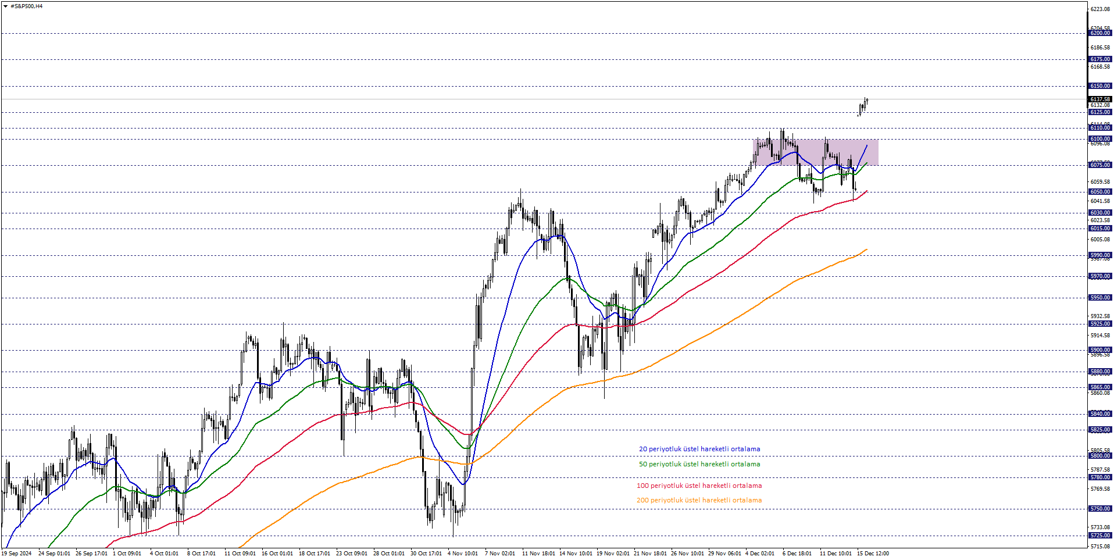Click the 14 Nov 10:01 date on time axis
This screenshot has height=560, width=1114.
[x=576, y=554]
